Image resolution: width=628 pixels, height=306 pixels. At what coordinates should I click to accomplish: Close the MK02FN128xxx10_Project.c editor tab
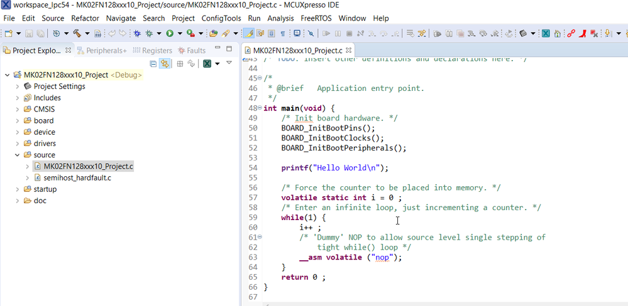[x=348, y=50]
